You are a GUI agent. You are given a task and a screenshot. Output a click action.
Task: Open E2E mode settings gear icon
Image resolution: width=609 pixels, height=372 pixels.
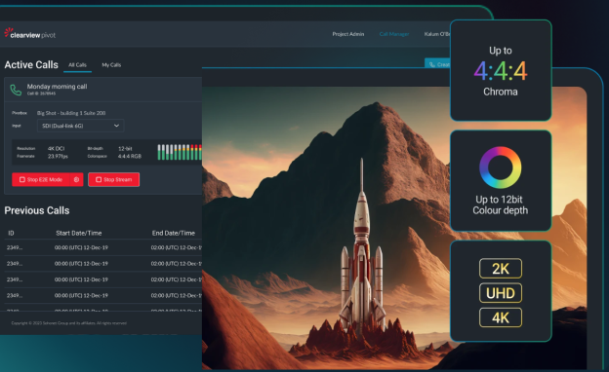pyautogui.click(x=76, y=179)
